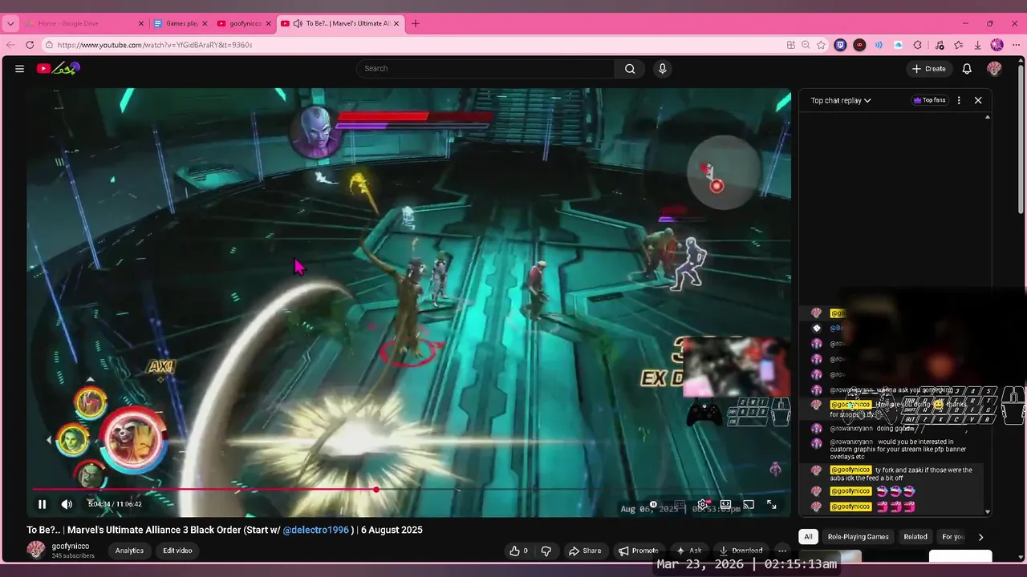The width and height of the screenshot is (1027, 577).
Task: Open the extensions puzzle-piece menu
Action: click(917, 45)
